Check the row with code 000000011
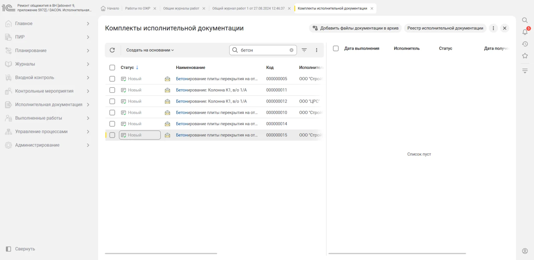 (x=112, y=90)
